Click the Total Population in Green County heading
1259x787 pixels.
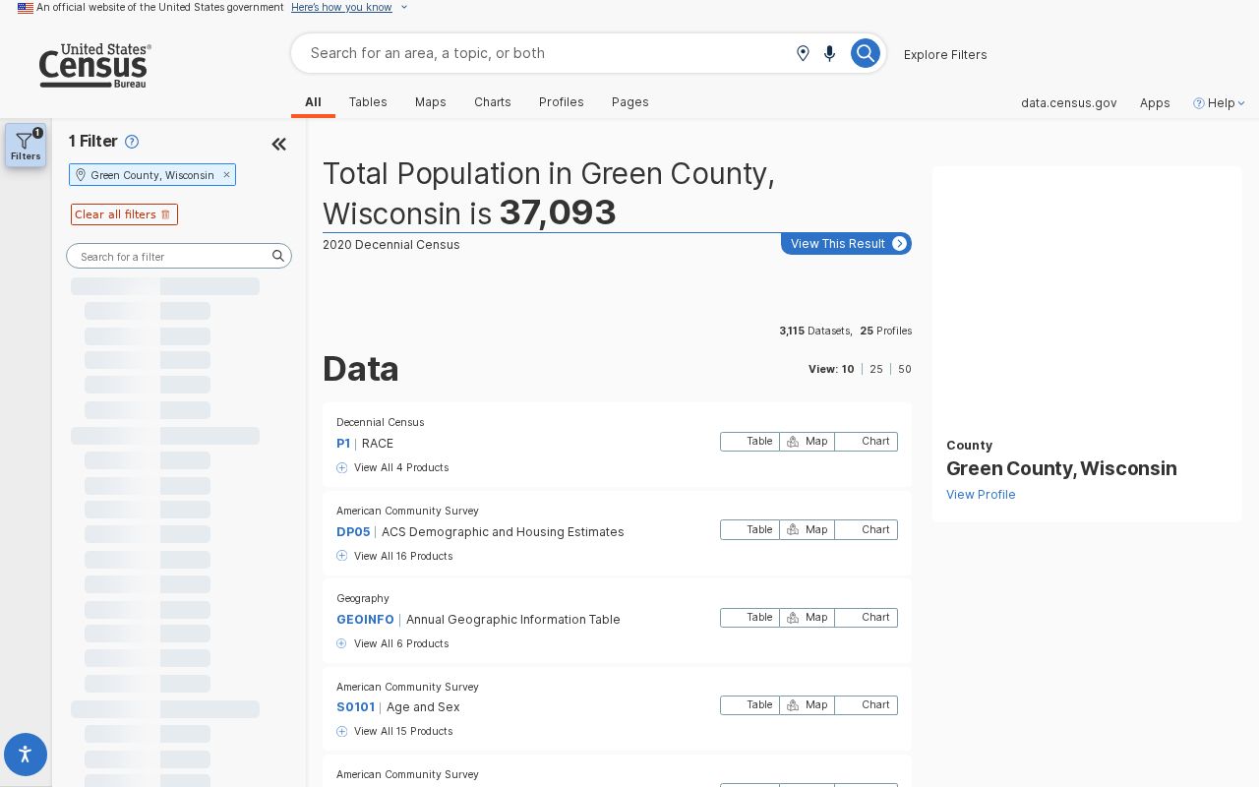pyautogui.click(x=548, y=193)
